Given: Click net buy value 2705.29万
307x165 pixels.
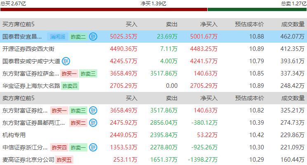Looking at the screenshot, I should 204,86.
